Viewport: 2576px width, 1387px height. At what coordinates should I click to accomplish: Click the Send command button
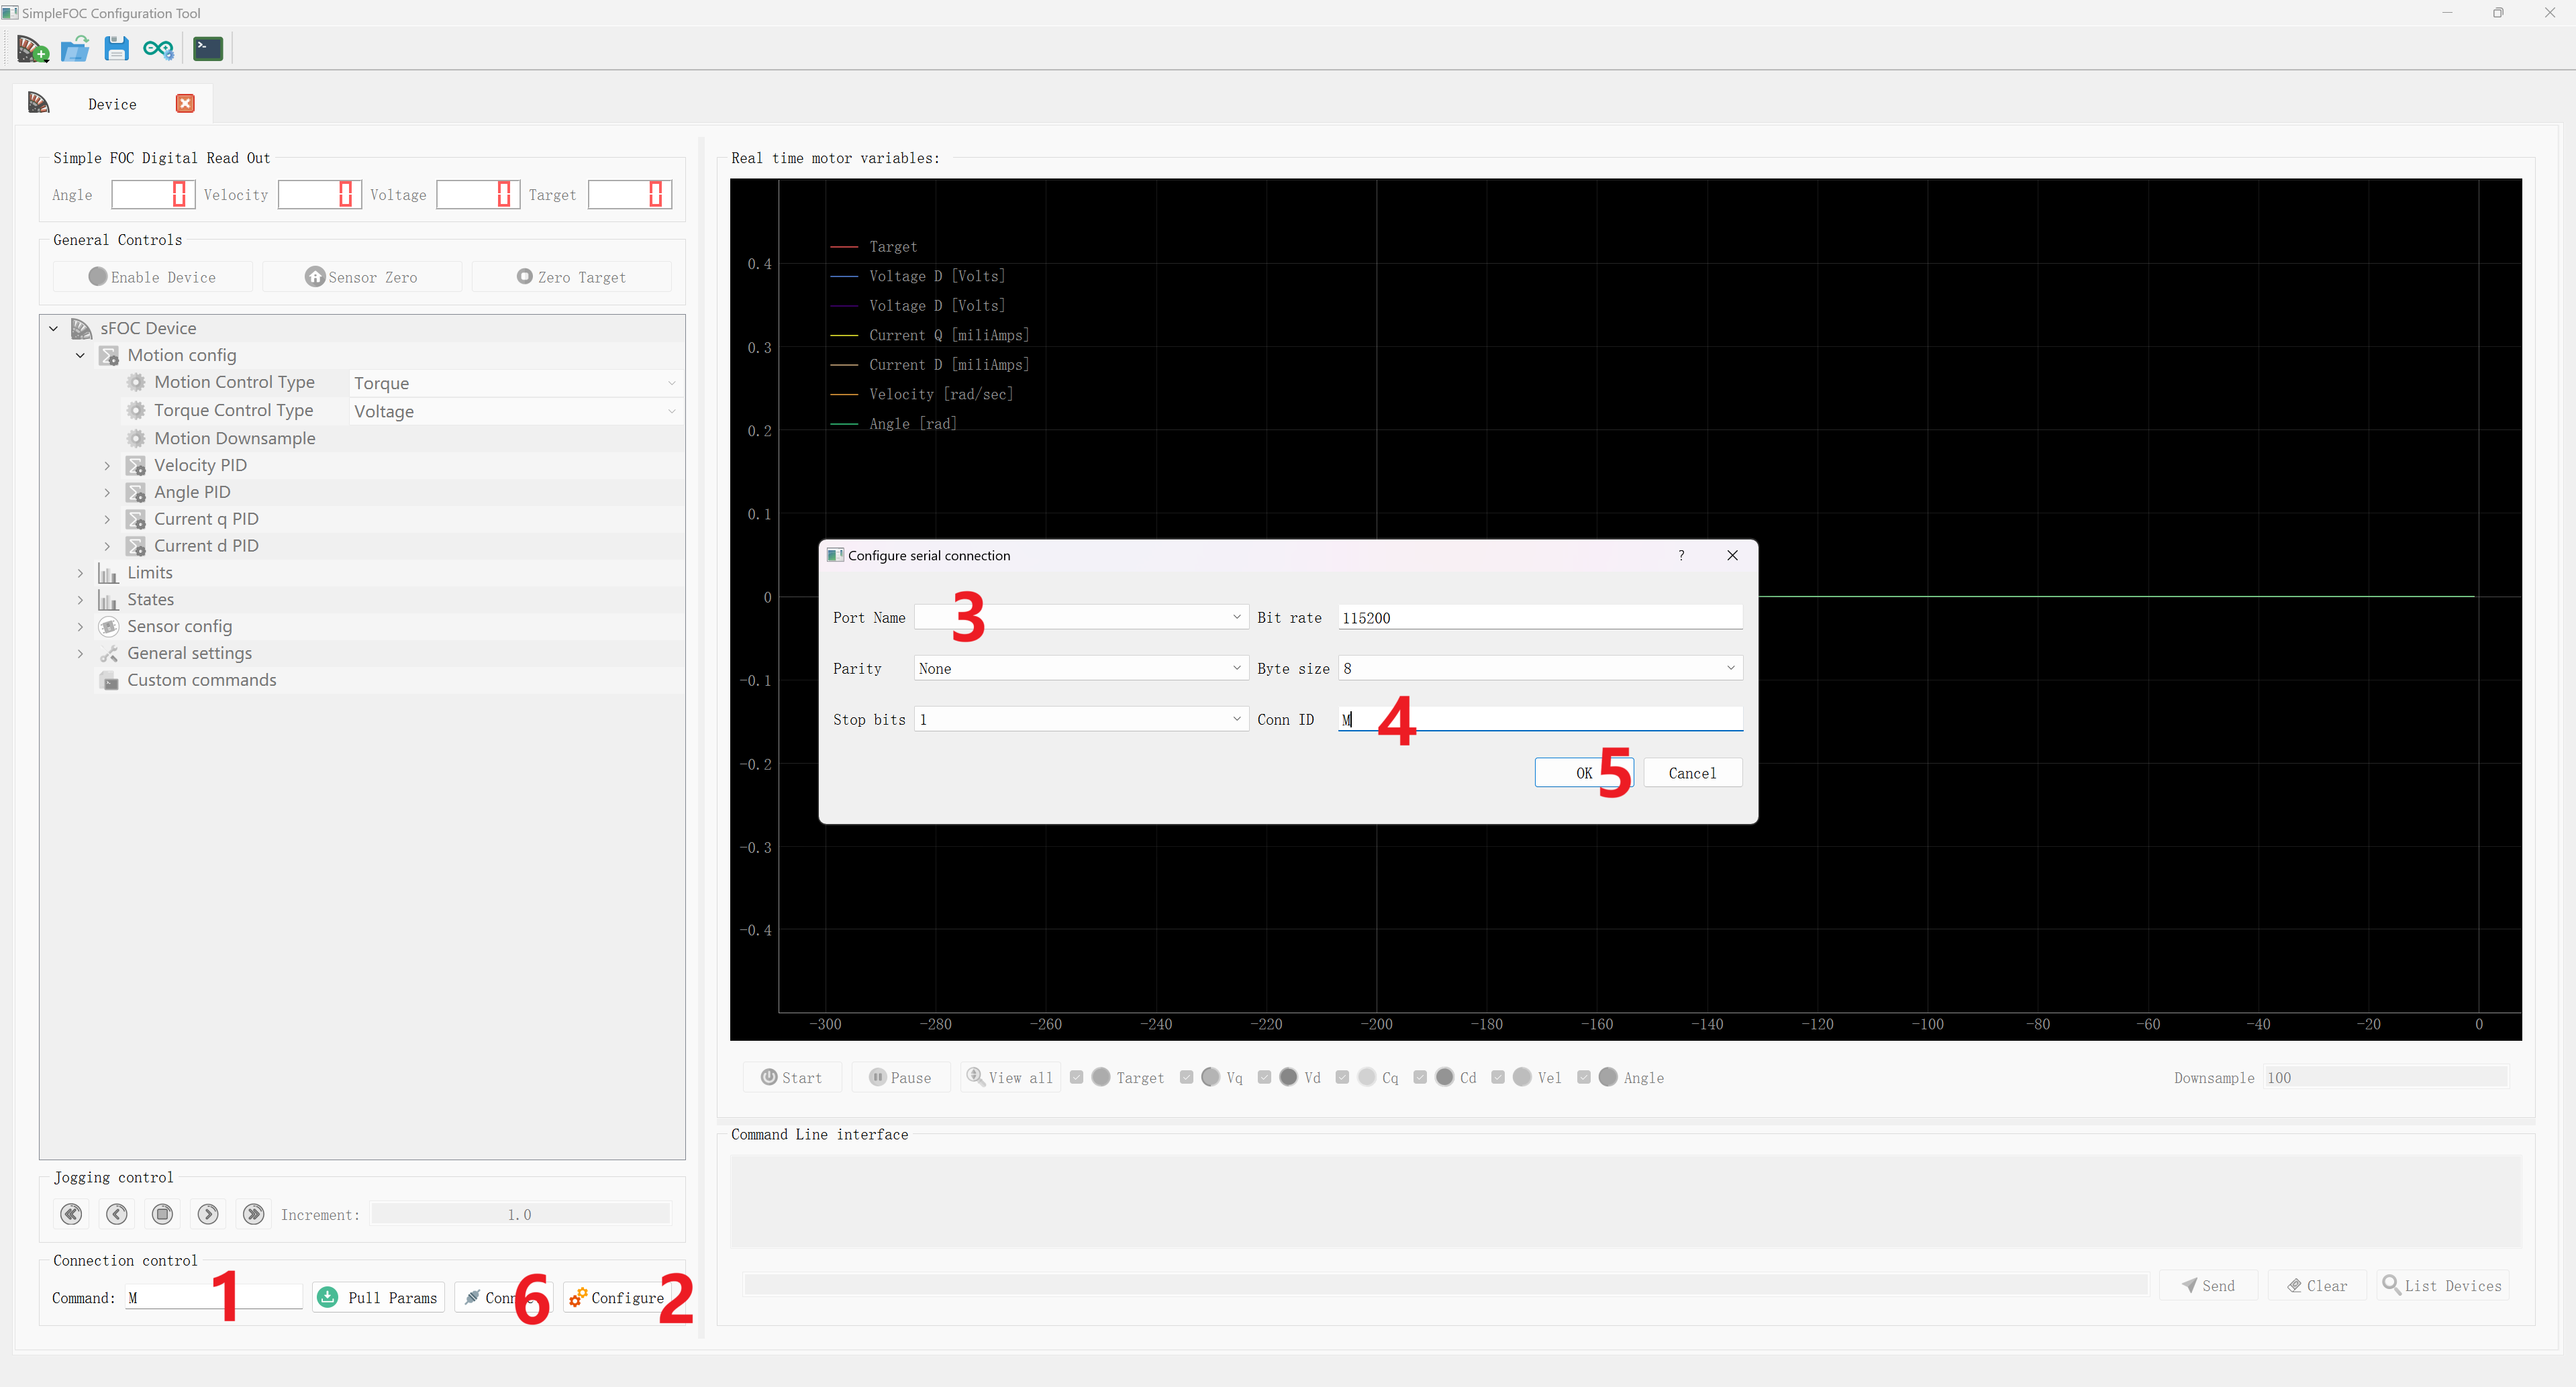tap(2208, 1285)
